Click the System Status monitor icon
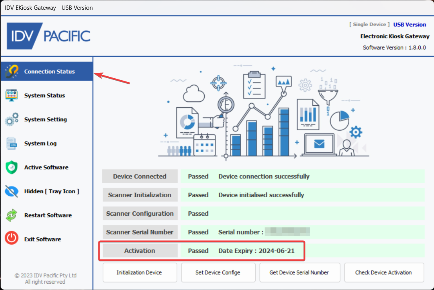This screenshot has width=434, height=290. (12, 95)
